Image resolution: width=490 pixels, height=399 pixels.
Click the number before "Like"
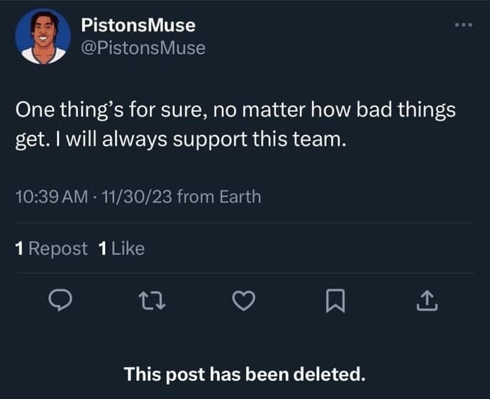pos(101,249)
